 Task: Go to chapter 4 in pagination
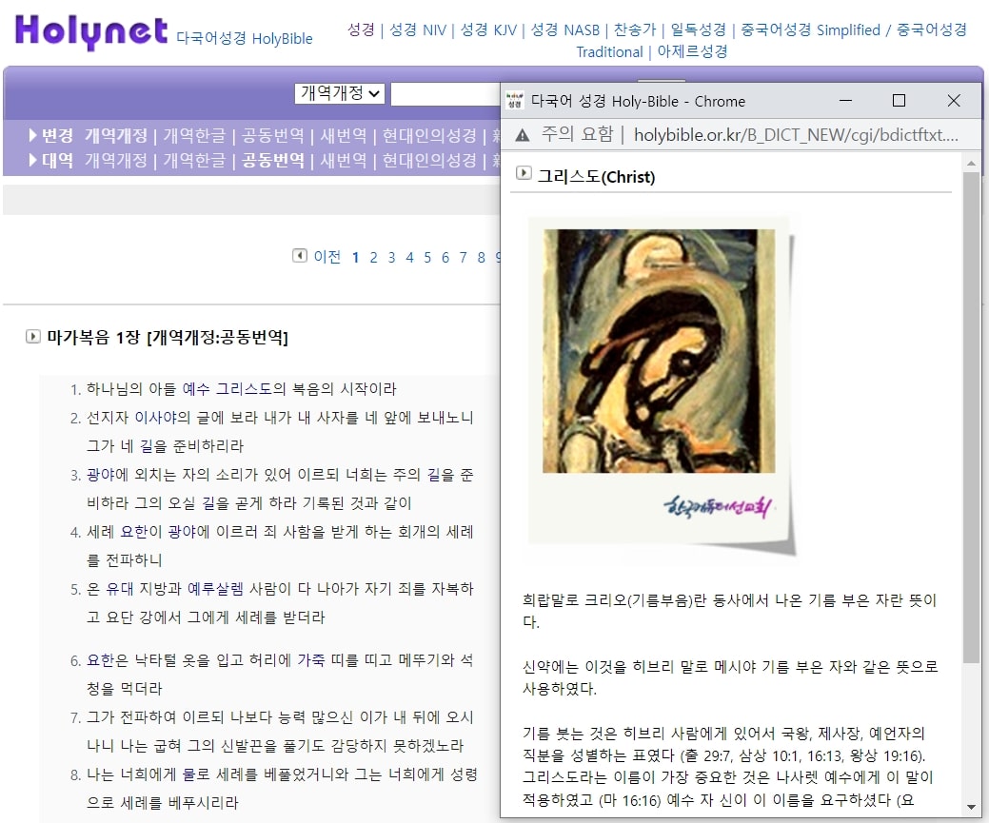click(409, 257)
